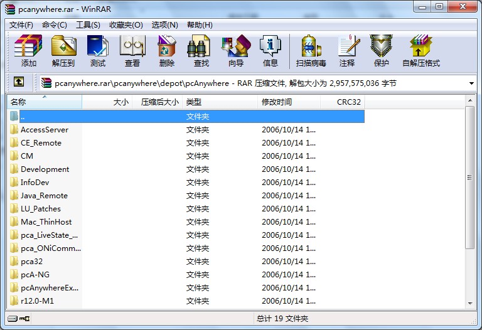The image size is (482, 330).
Task: Select the r12.0-M1 folder name
Action: (x=37, y=301)
